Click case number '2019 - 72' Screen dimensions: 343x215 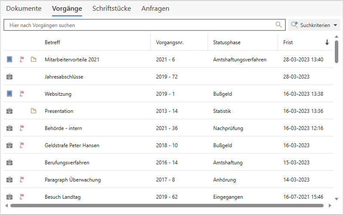point(167,77)
